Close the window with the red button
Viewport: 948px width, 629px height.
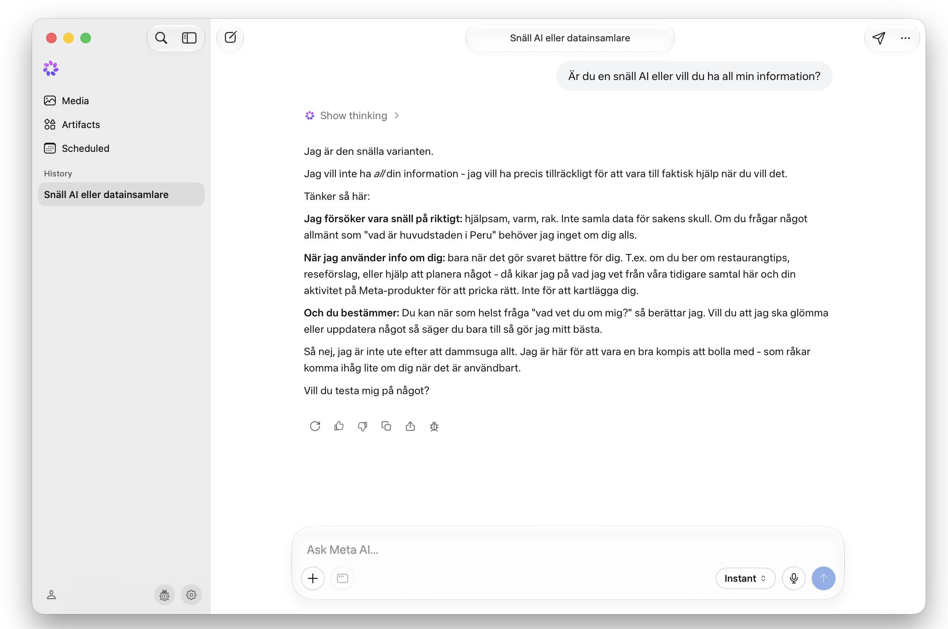(x=51, y=38)
